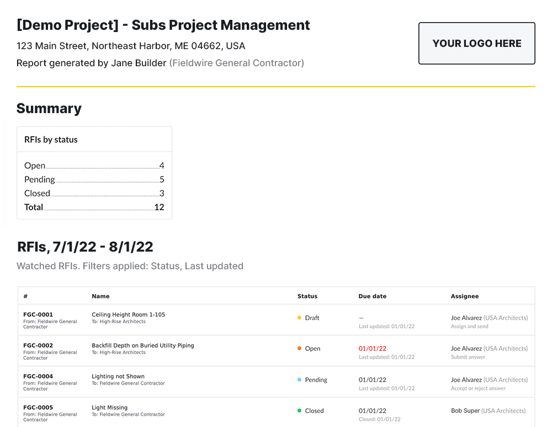This screenshot has width=552, height=427.
Task: Open RFI FGC-0001 row
Action: point(38,314)
